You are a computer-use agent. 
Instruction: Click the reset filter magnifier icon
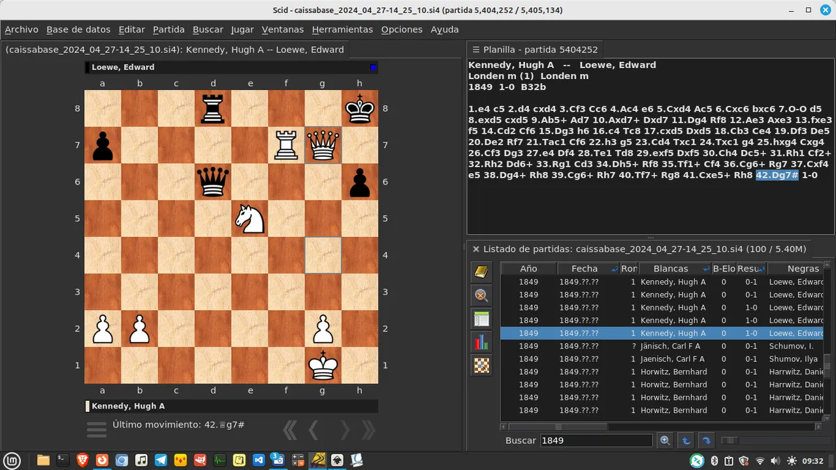point(481,296)
